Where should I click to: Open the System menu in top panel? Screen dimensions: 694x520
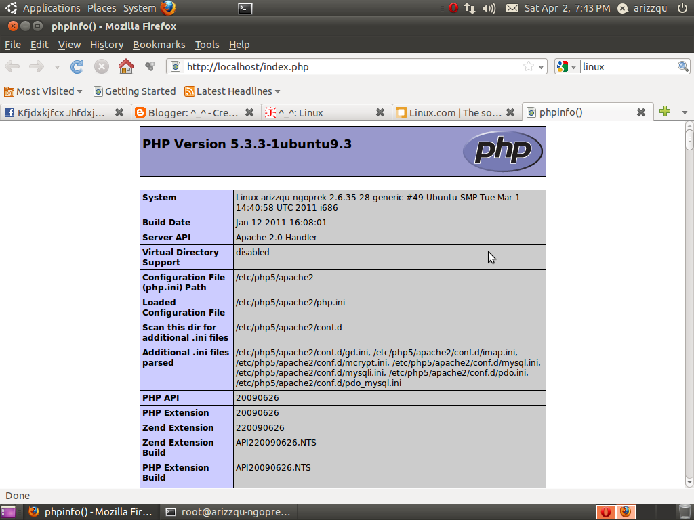coord(140,8)
